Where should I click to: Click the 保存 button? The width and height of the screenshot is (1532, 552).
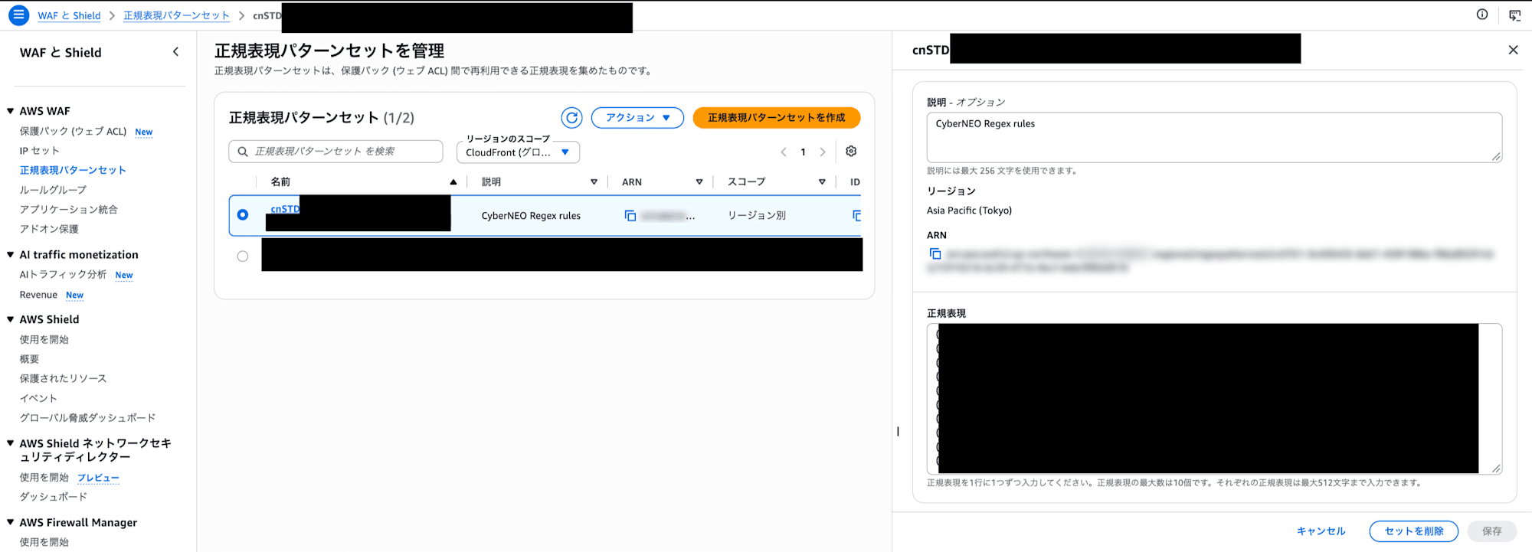[x=1492, y=531]
